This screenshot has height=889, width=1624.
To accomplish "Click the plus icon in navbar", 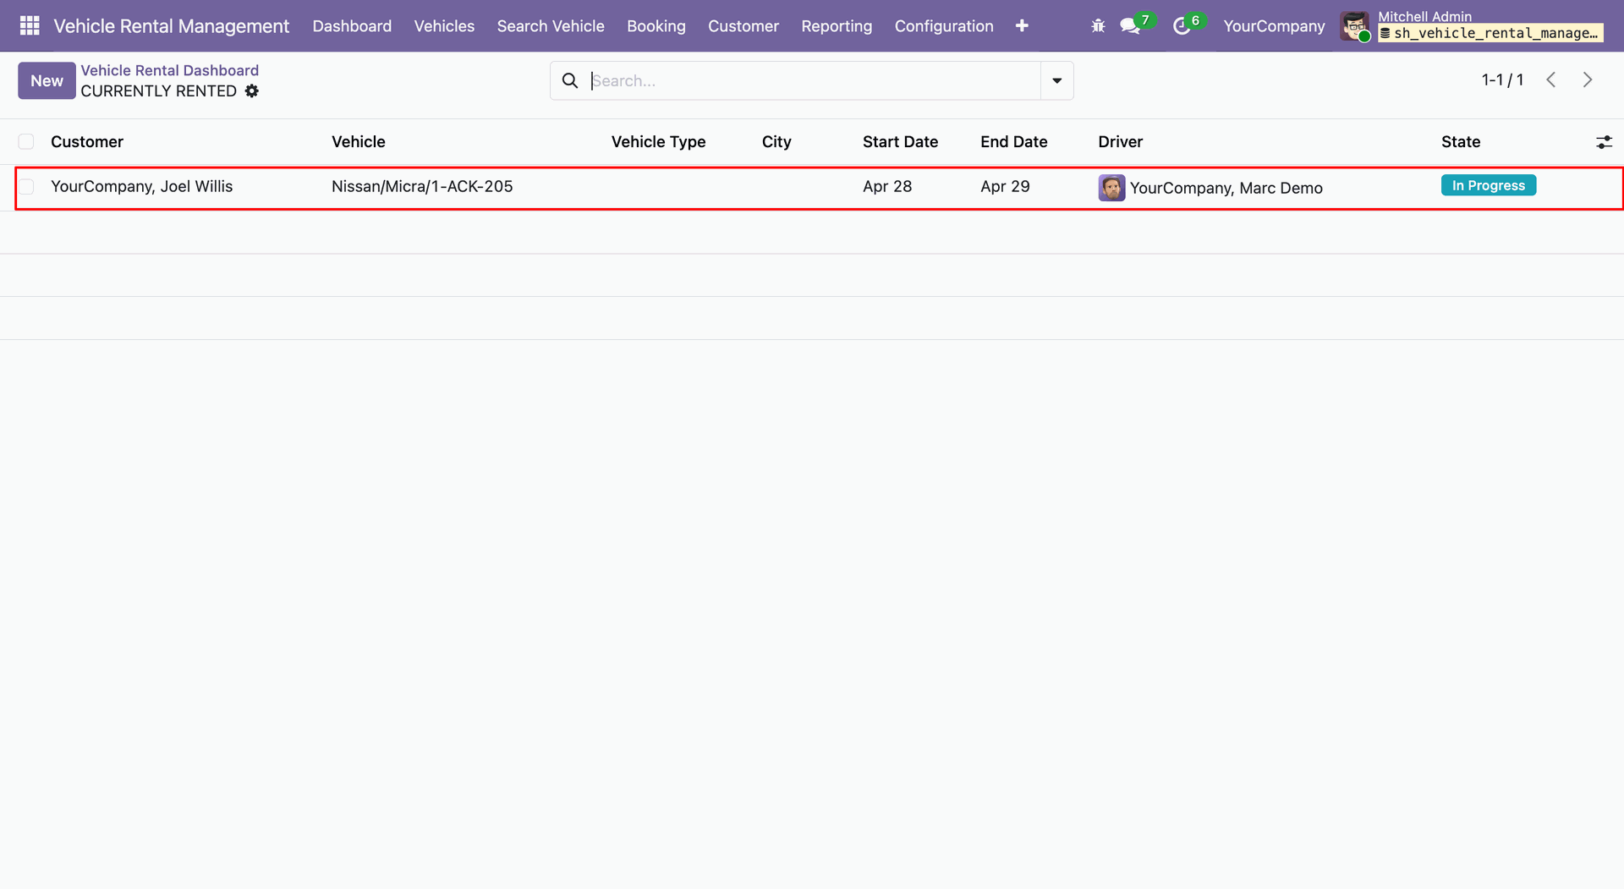I will (1022, 26).
